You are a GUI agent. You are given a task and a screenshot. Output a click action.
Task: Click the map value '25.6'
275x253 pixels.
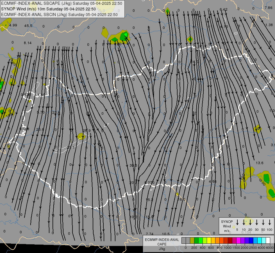coord(40,130)
